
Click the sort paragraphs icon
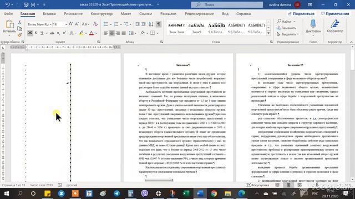click(x=151, y=24)
